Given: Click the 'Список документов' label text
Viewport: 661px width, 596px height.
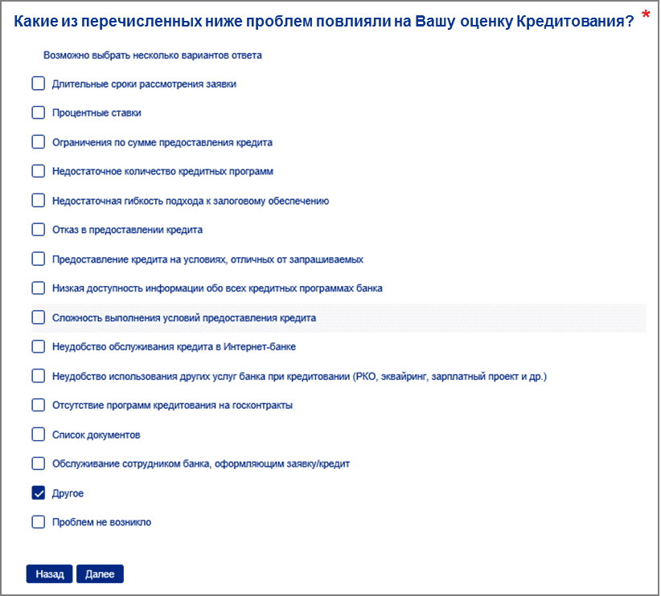Looking at the screenshot, I should click(x=96, y=435).
